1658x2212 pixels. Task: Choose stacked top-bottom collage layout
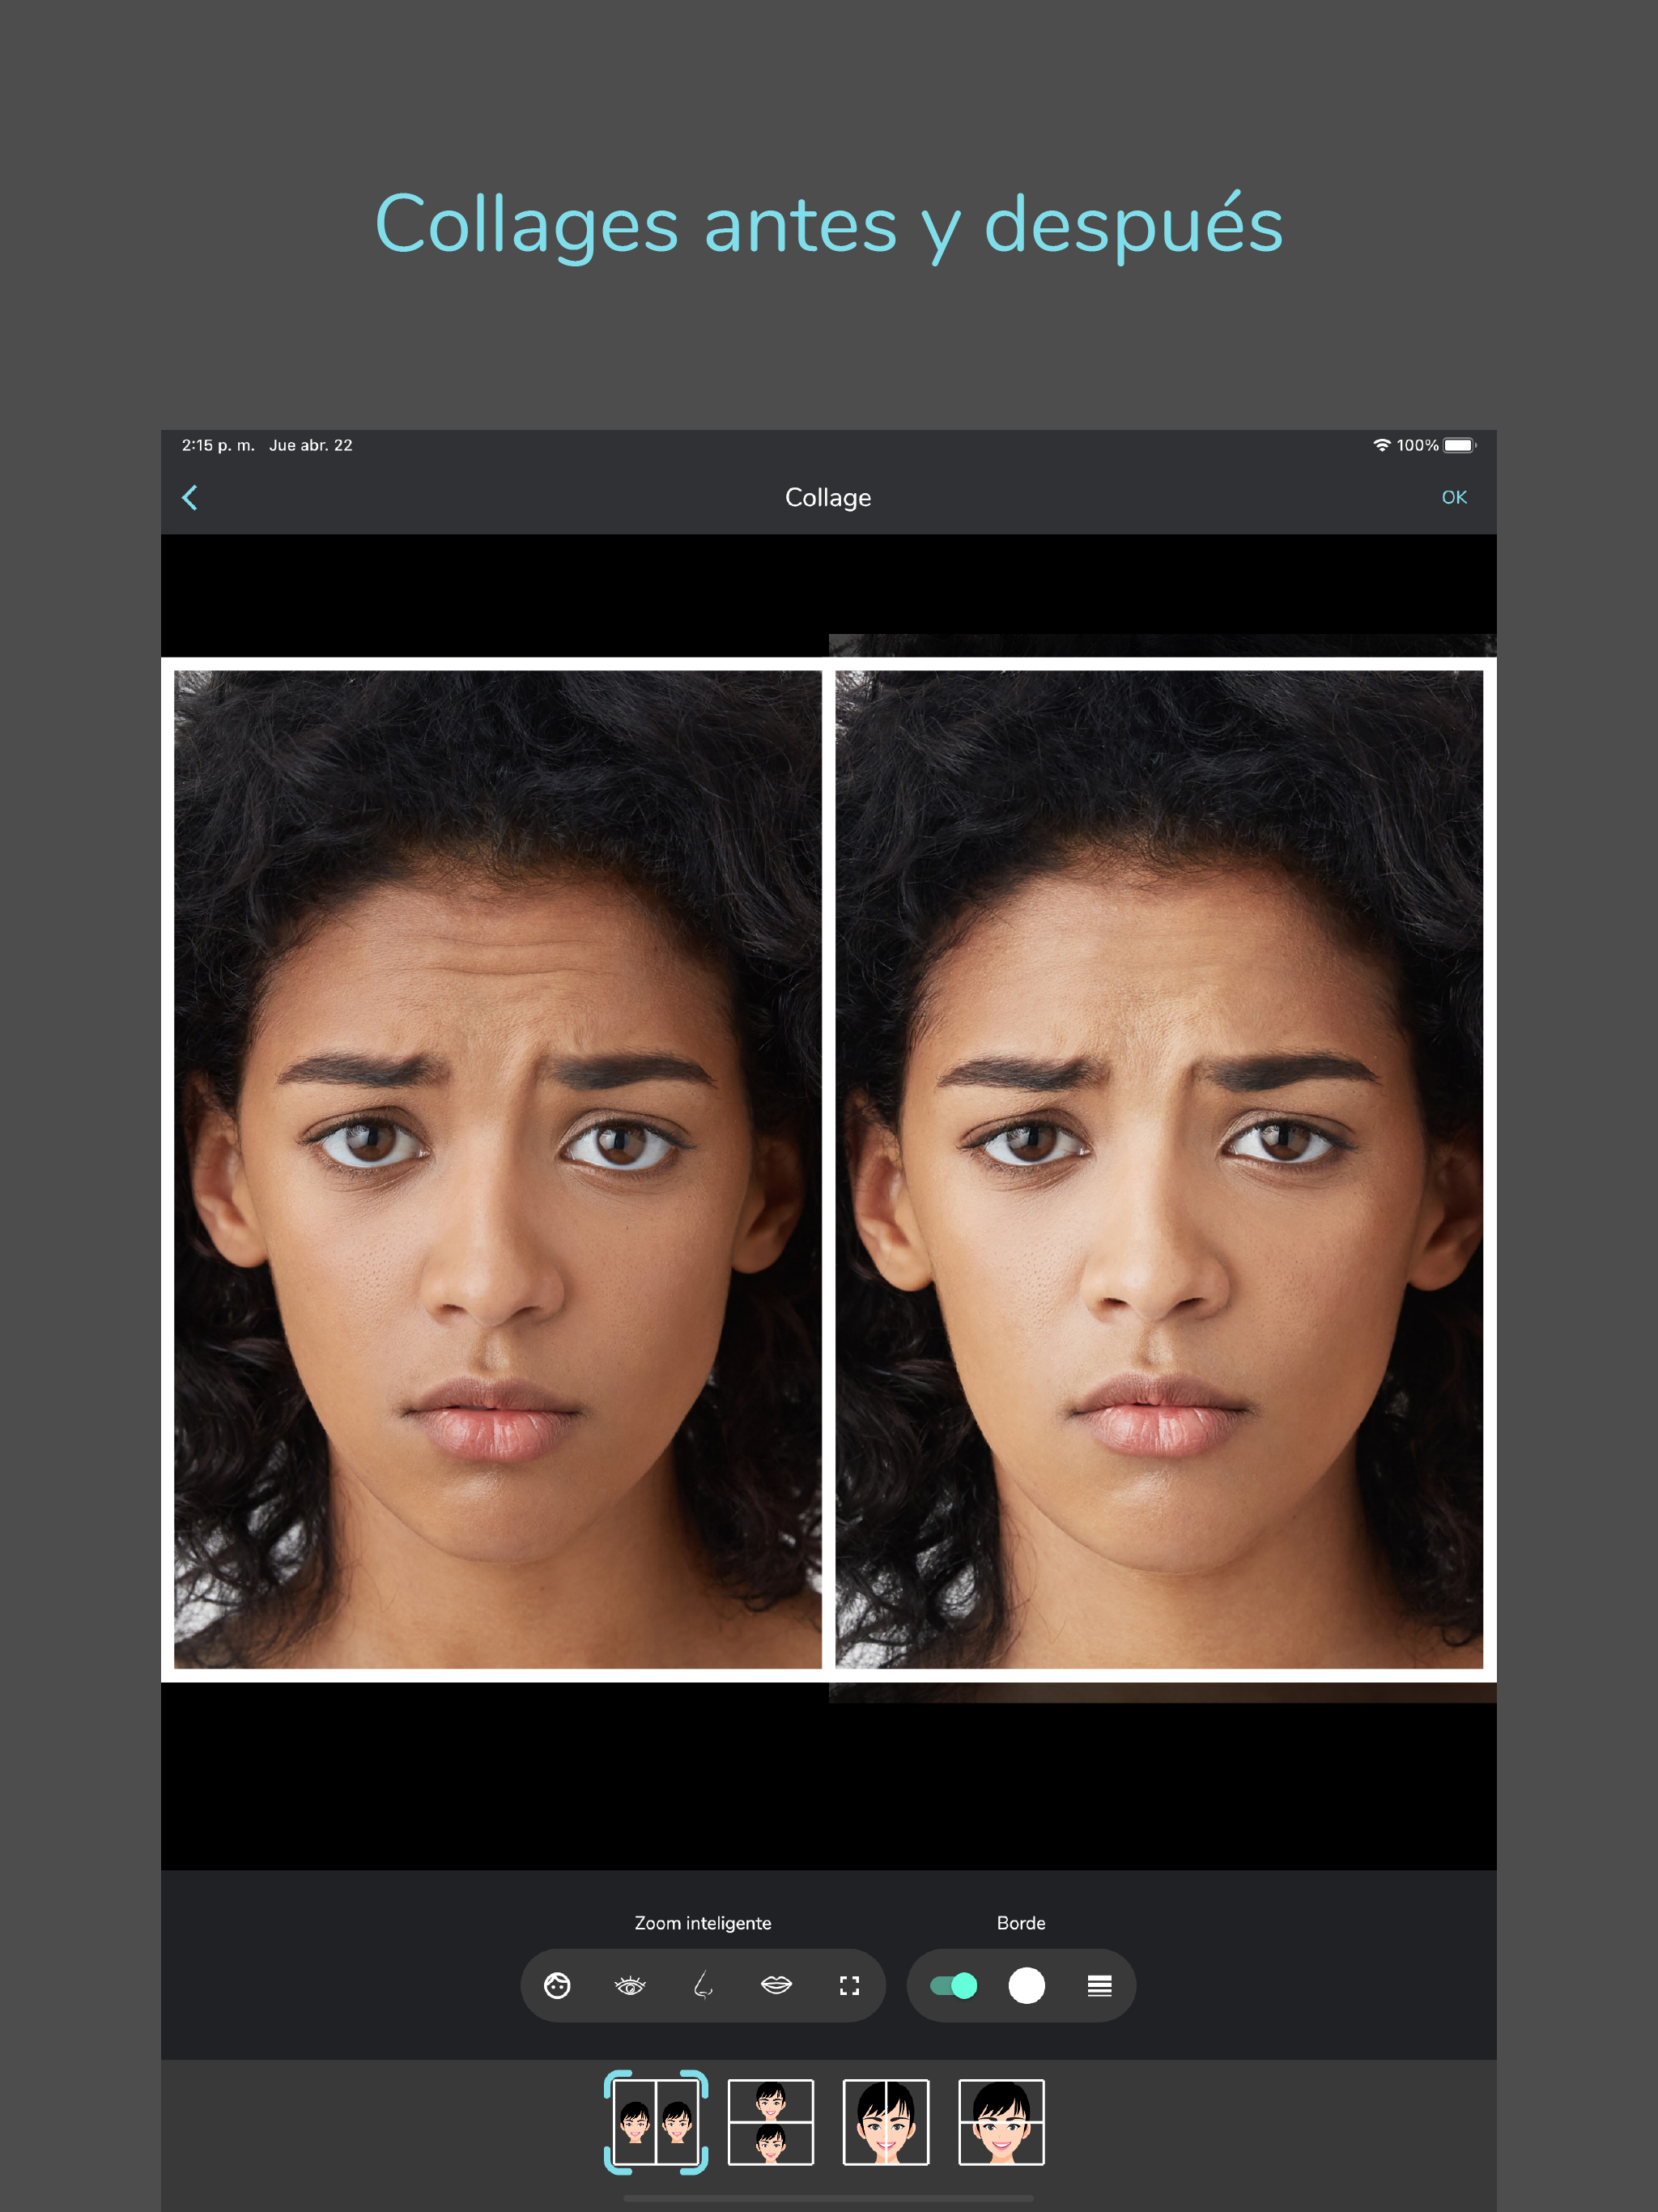770,2121
